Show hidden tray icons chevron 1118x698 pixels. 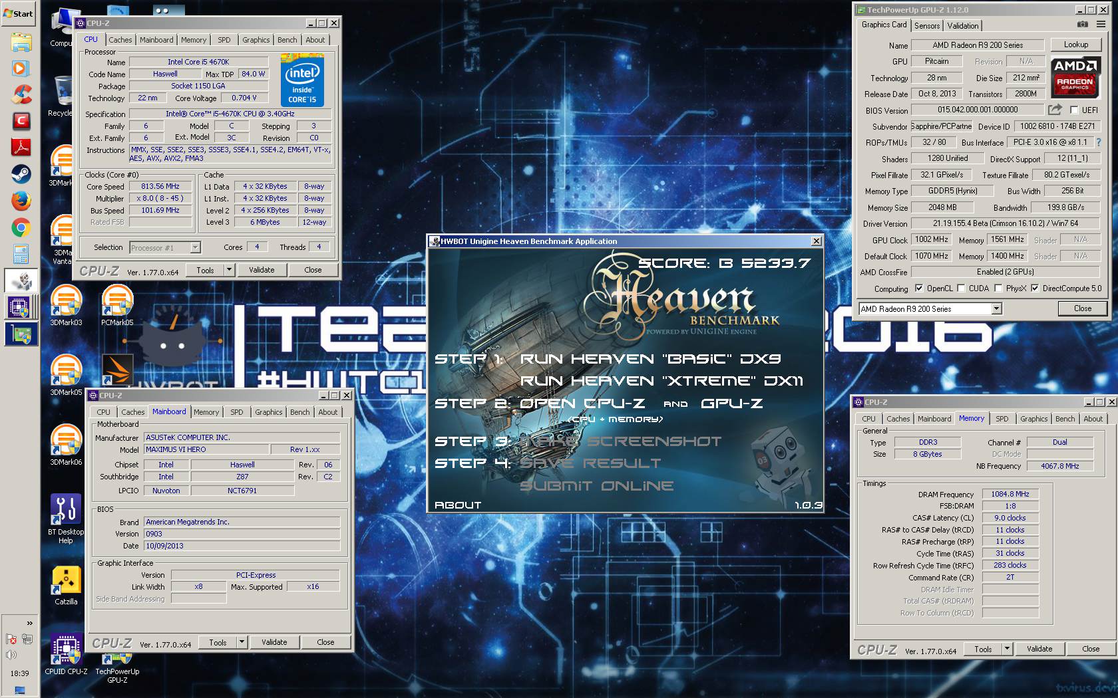click(29, 623)
